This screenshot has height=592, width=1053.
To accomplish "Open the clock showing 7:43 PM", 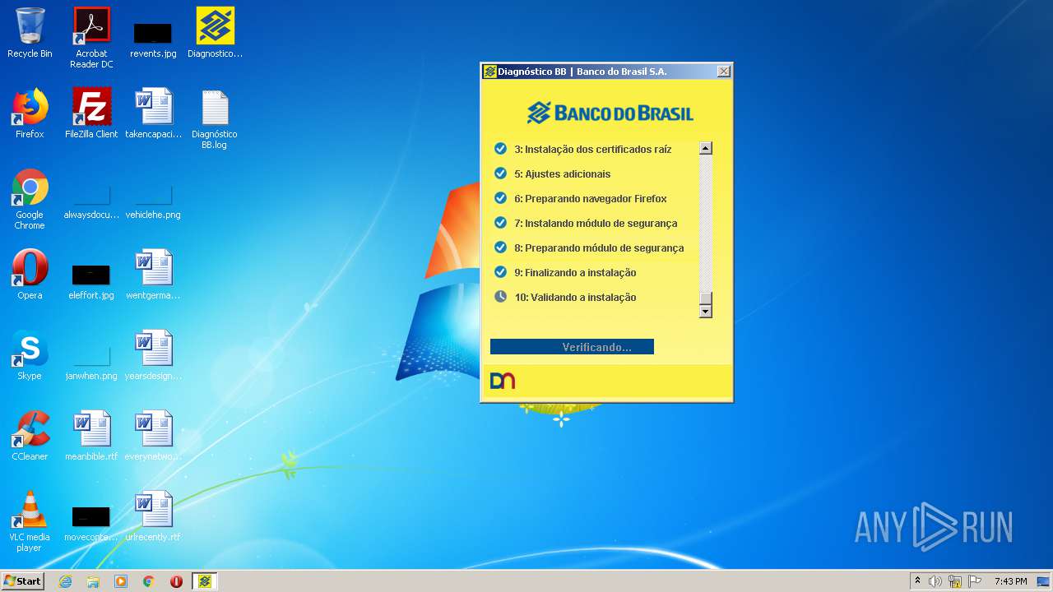I will tap(1010, 581).
